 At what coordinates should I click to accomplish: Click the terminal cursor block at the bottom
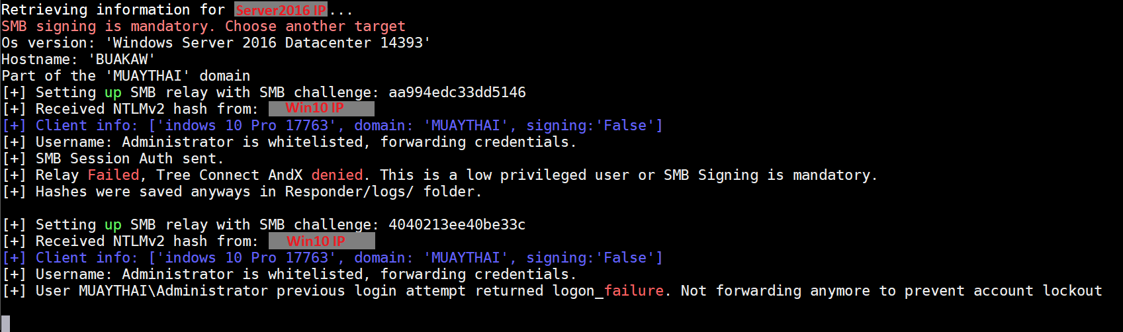click(x=6, y=323)
